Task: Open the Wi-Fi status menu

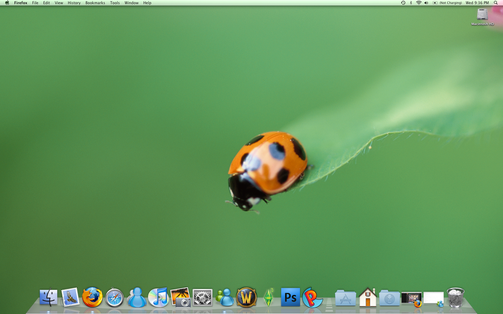Action: click(418, 3)
